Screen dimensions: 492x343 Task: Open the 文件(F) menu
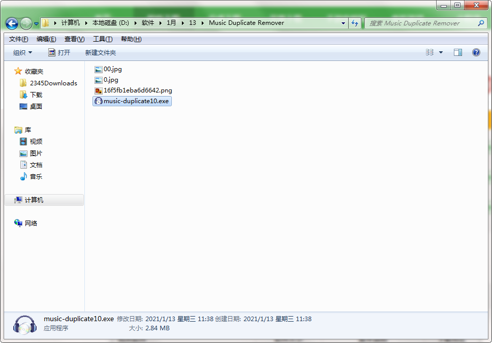18,39
